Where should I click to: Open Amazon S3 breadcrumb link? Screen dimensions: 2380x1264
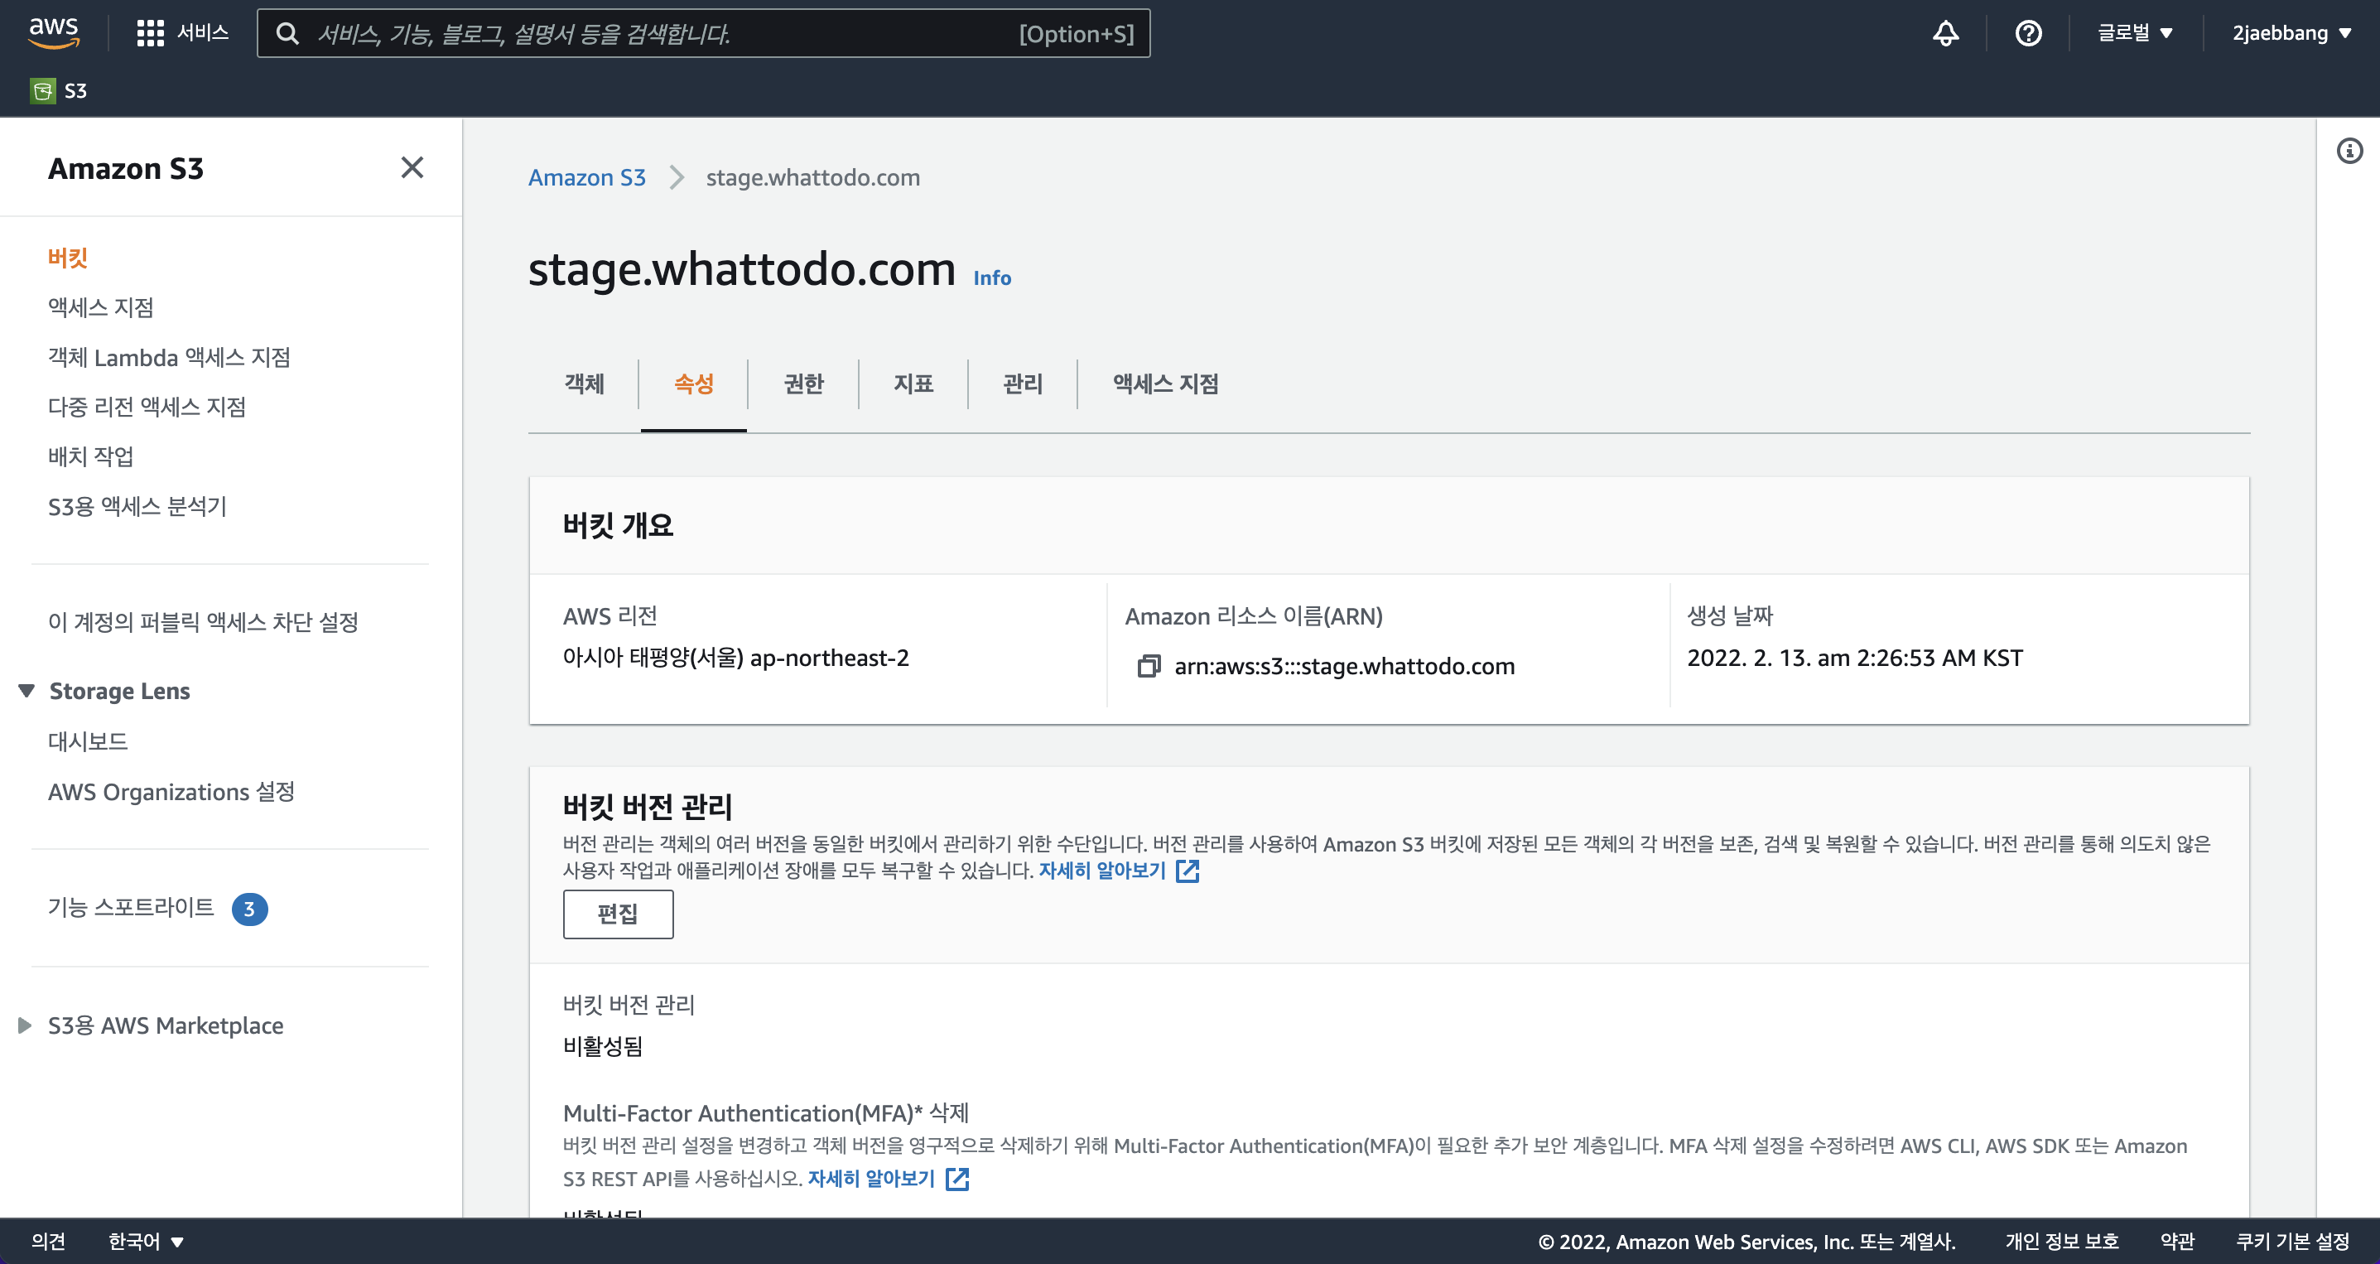[x=586, y=177]
